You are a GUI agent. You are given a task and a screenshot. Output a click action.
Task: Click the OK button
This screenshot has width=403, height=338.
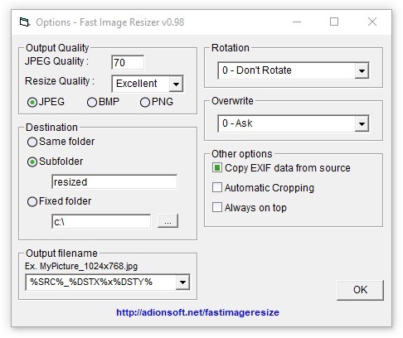click(x=360, y=290)
